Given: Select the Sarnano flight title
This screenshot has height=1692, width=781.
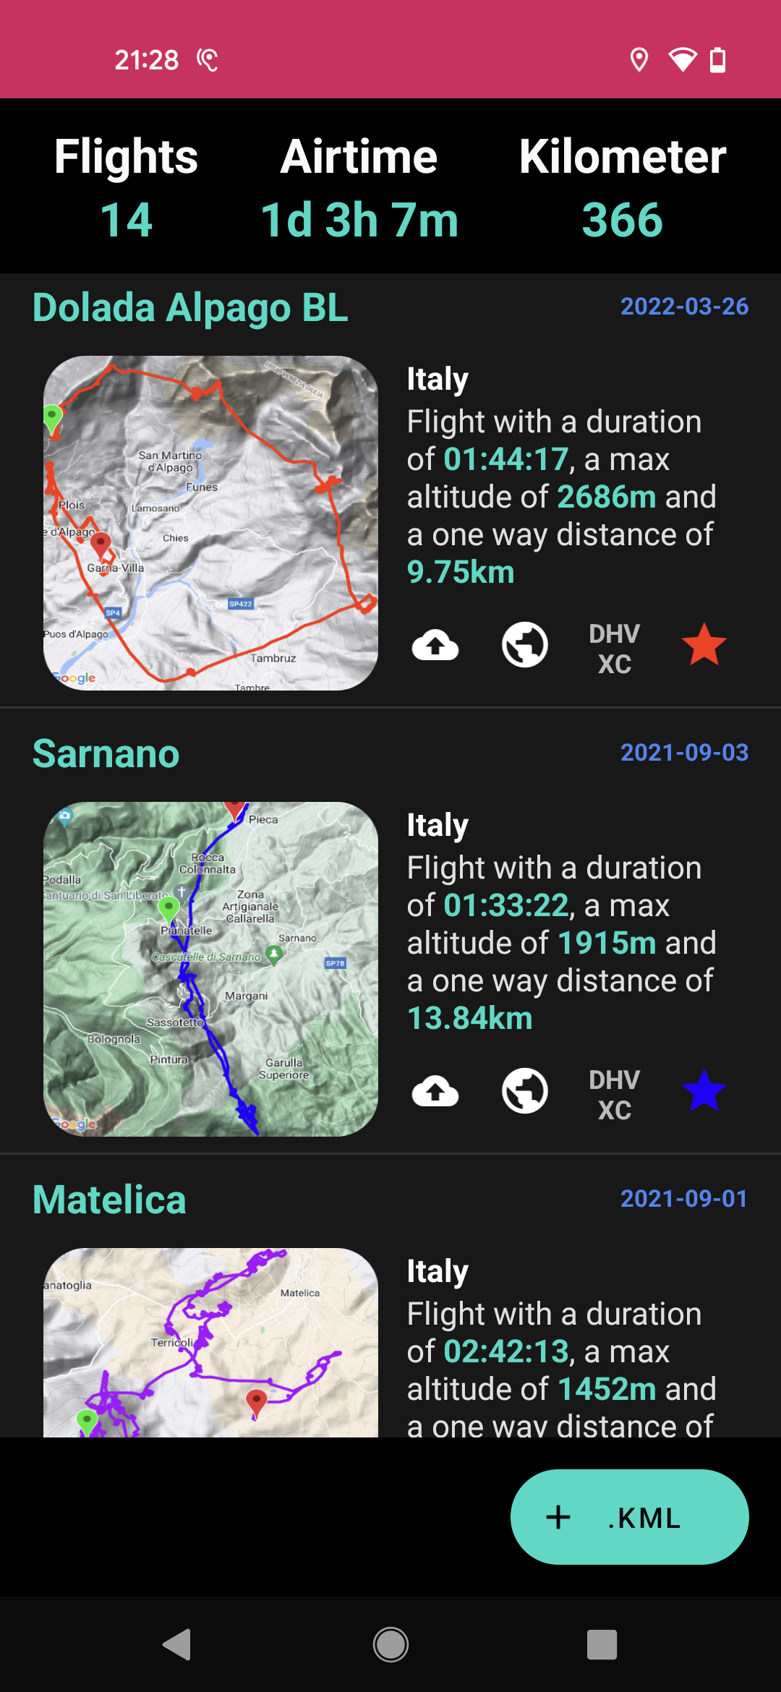Looking at the screenshot, I should (106, 753).
